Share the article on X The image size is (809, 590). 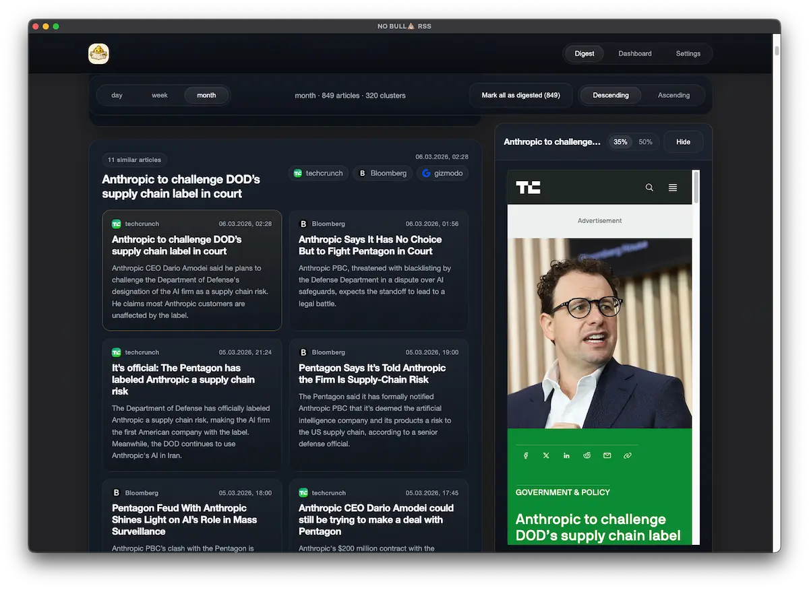pos(546,455)
